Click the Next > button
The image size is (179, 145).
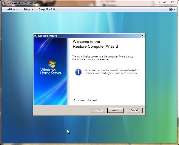[x=115, y=110]
